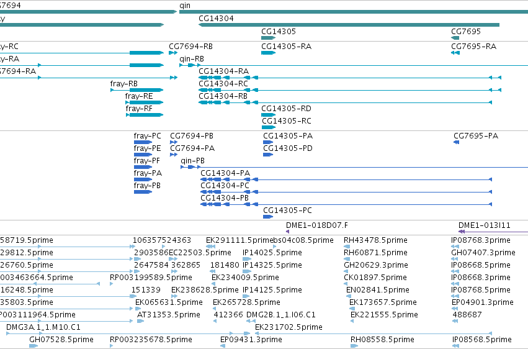Click the CG14305-RD transcript

pyautogui.click(x=269, y=115)
